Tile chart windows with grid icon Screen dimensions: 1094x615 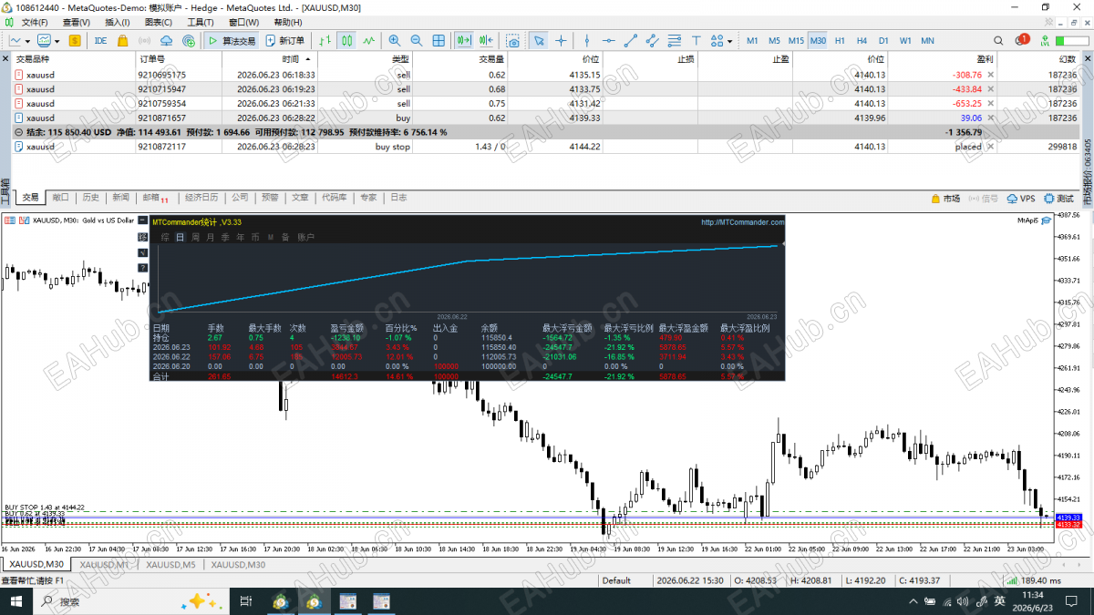[439, 40]
